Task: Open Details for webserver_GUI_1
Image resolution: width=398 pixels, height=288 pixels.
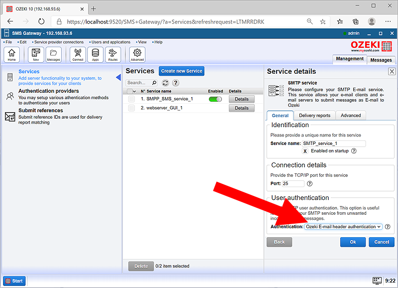Action: click(241, 108)
